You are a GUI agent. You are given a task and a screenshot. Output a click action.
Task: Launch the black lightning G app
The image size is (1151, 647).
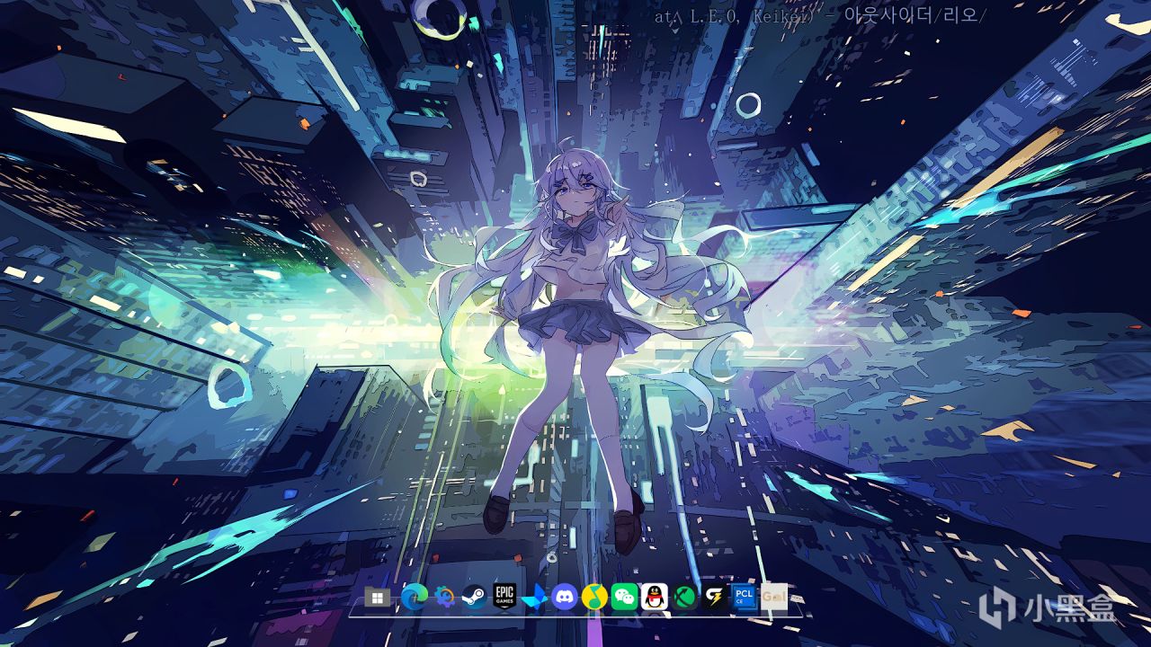(x=714, y=597)
